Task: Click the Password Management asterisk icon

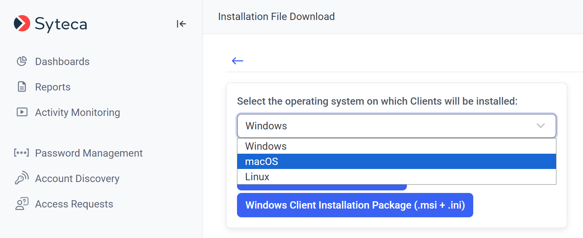Action: tap(22, 153)
